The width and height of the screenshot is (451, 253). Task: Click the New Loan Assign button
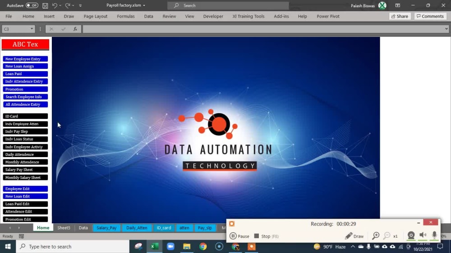[x=25, y=66]
